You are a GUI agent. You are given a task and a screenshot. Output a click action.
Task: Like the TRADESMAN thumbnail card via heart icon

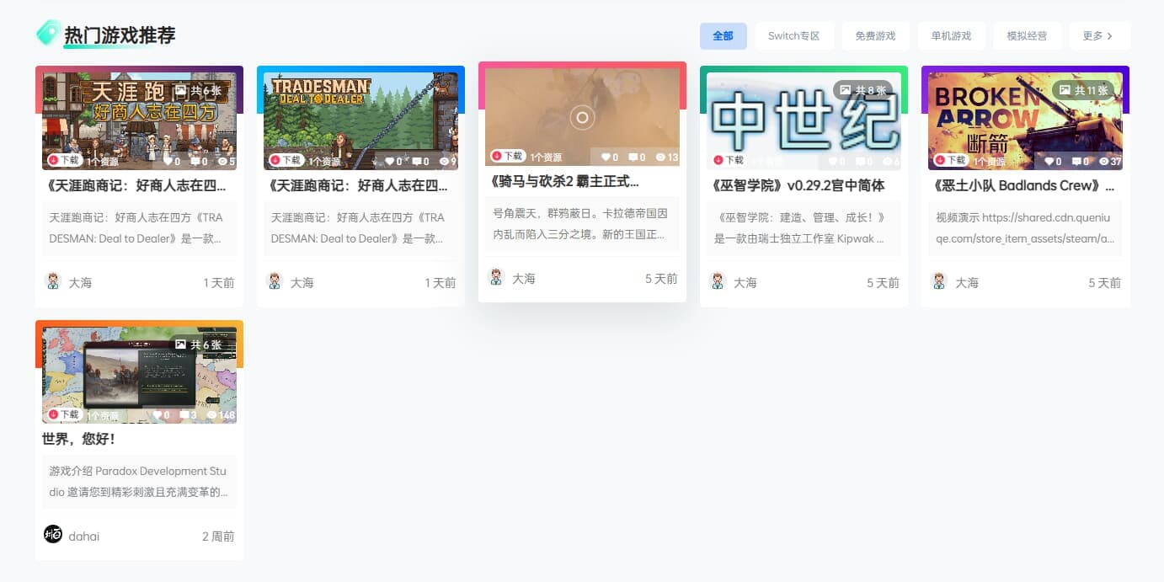click(x=389, y=161)
